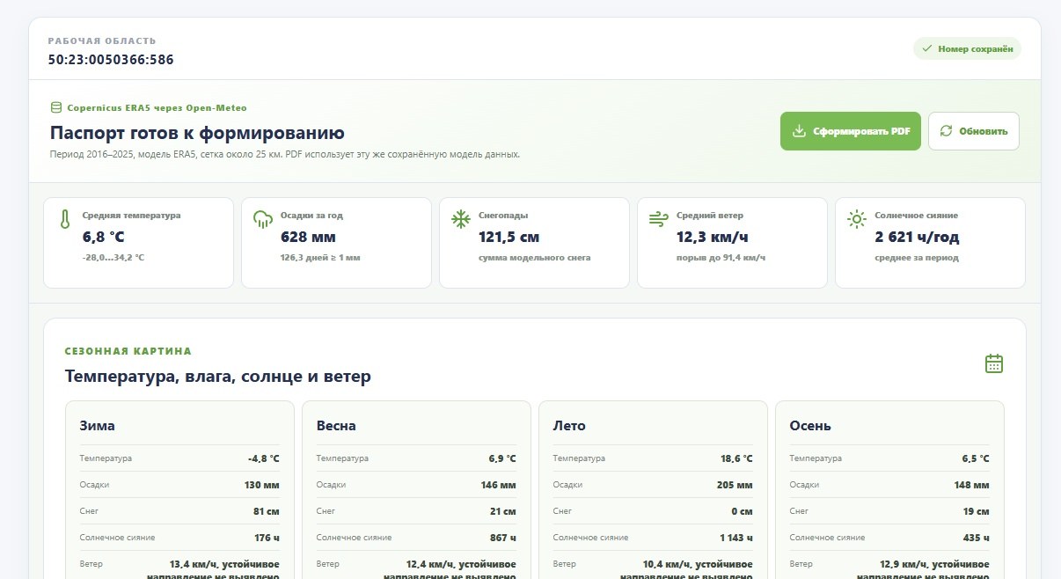Click the "Copernicus ERA5 через Open-Meteo" label
The width and height of the screenshot is (1061, 579).
157,107
